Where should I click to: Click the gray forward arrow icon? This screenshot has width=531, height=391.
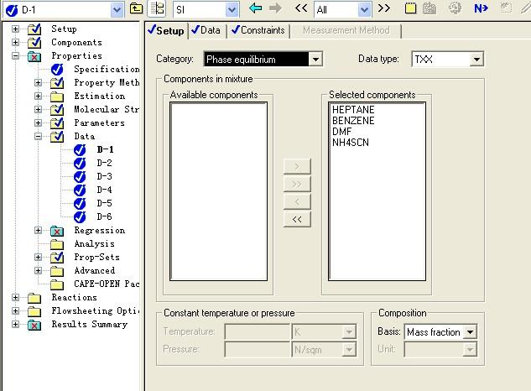[x=275, y=8]
